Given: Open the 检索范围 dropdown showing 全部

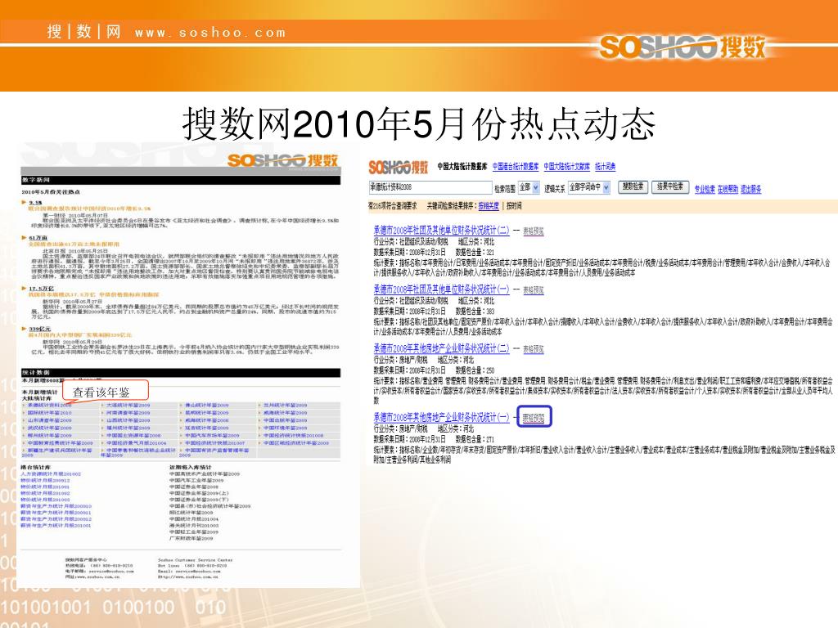Looking at the screenshot, I should (x=529, y=187).
